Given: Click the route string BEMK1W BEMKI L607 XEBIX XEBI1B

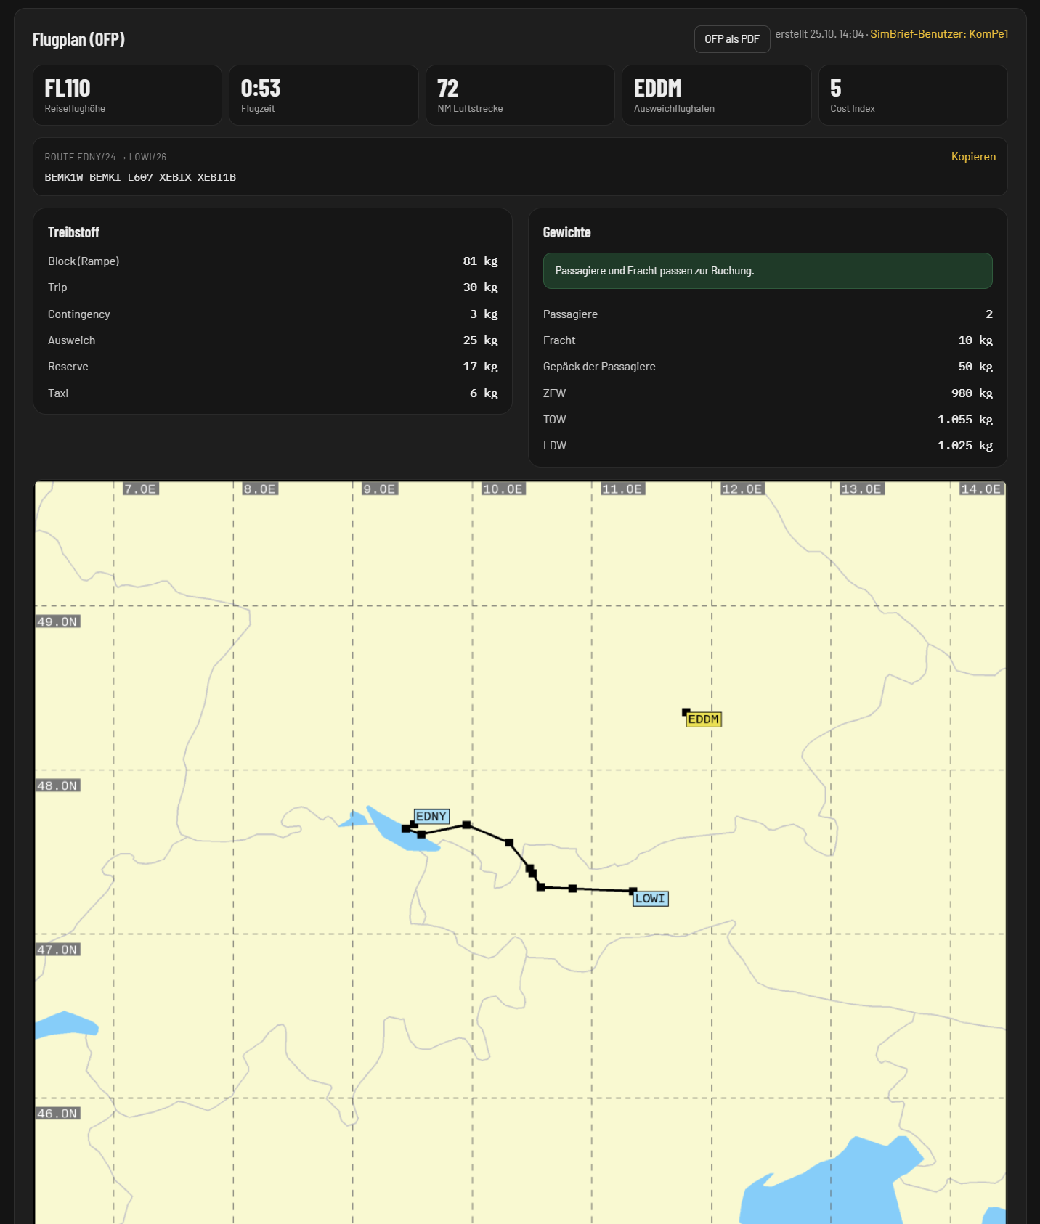Looking at the screenshot, I should click(x=140, y=177).
